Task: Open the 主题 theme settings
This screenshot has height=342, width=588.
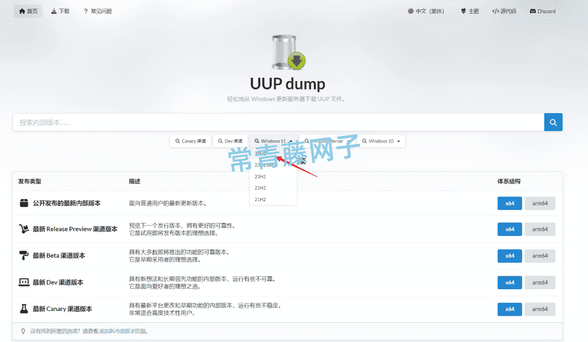Action: (x=470, y=11)
